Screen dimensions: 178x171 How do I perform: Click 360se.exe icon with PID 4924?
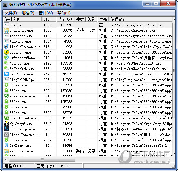[6, 140]
